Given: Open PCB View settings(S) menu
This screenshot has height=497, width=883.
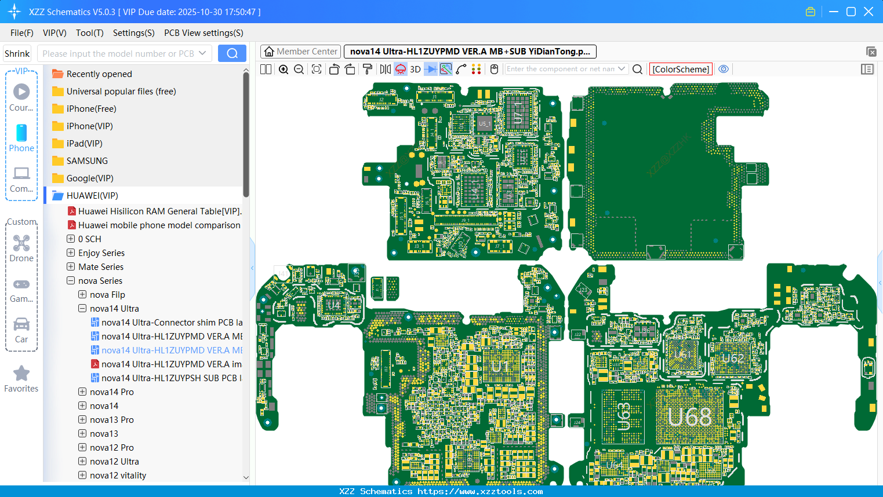Looking at the screenshot, I should [204, 33].
